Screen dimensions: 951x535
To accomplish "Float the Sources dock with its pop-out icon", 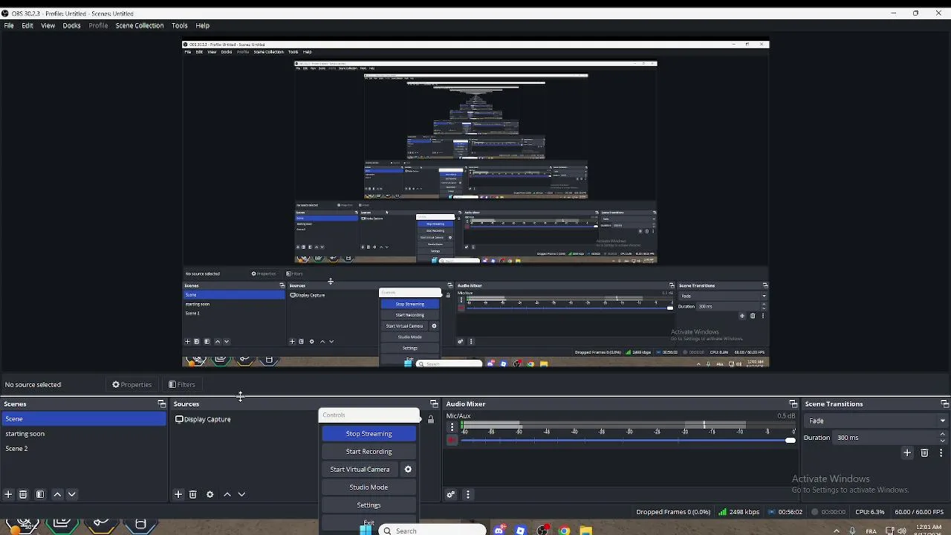I will [434, 404].
